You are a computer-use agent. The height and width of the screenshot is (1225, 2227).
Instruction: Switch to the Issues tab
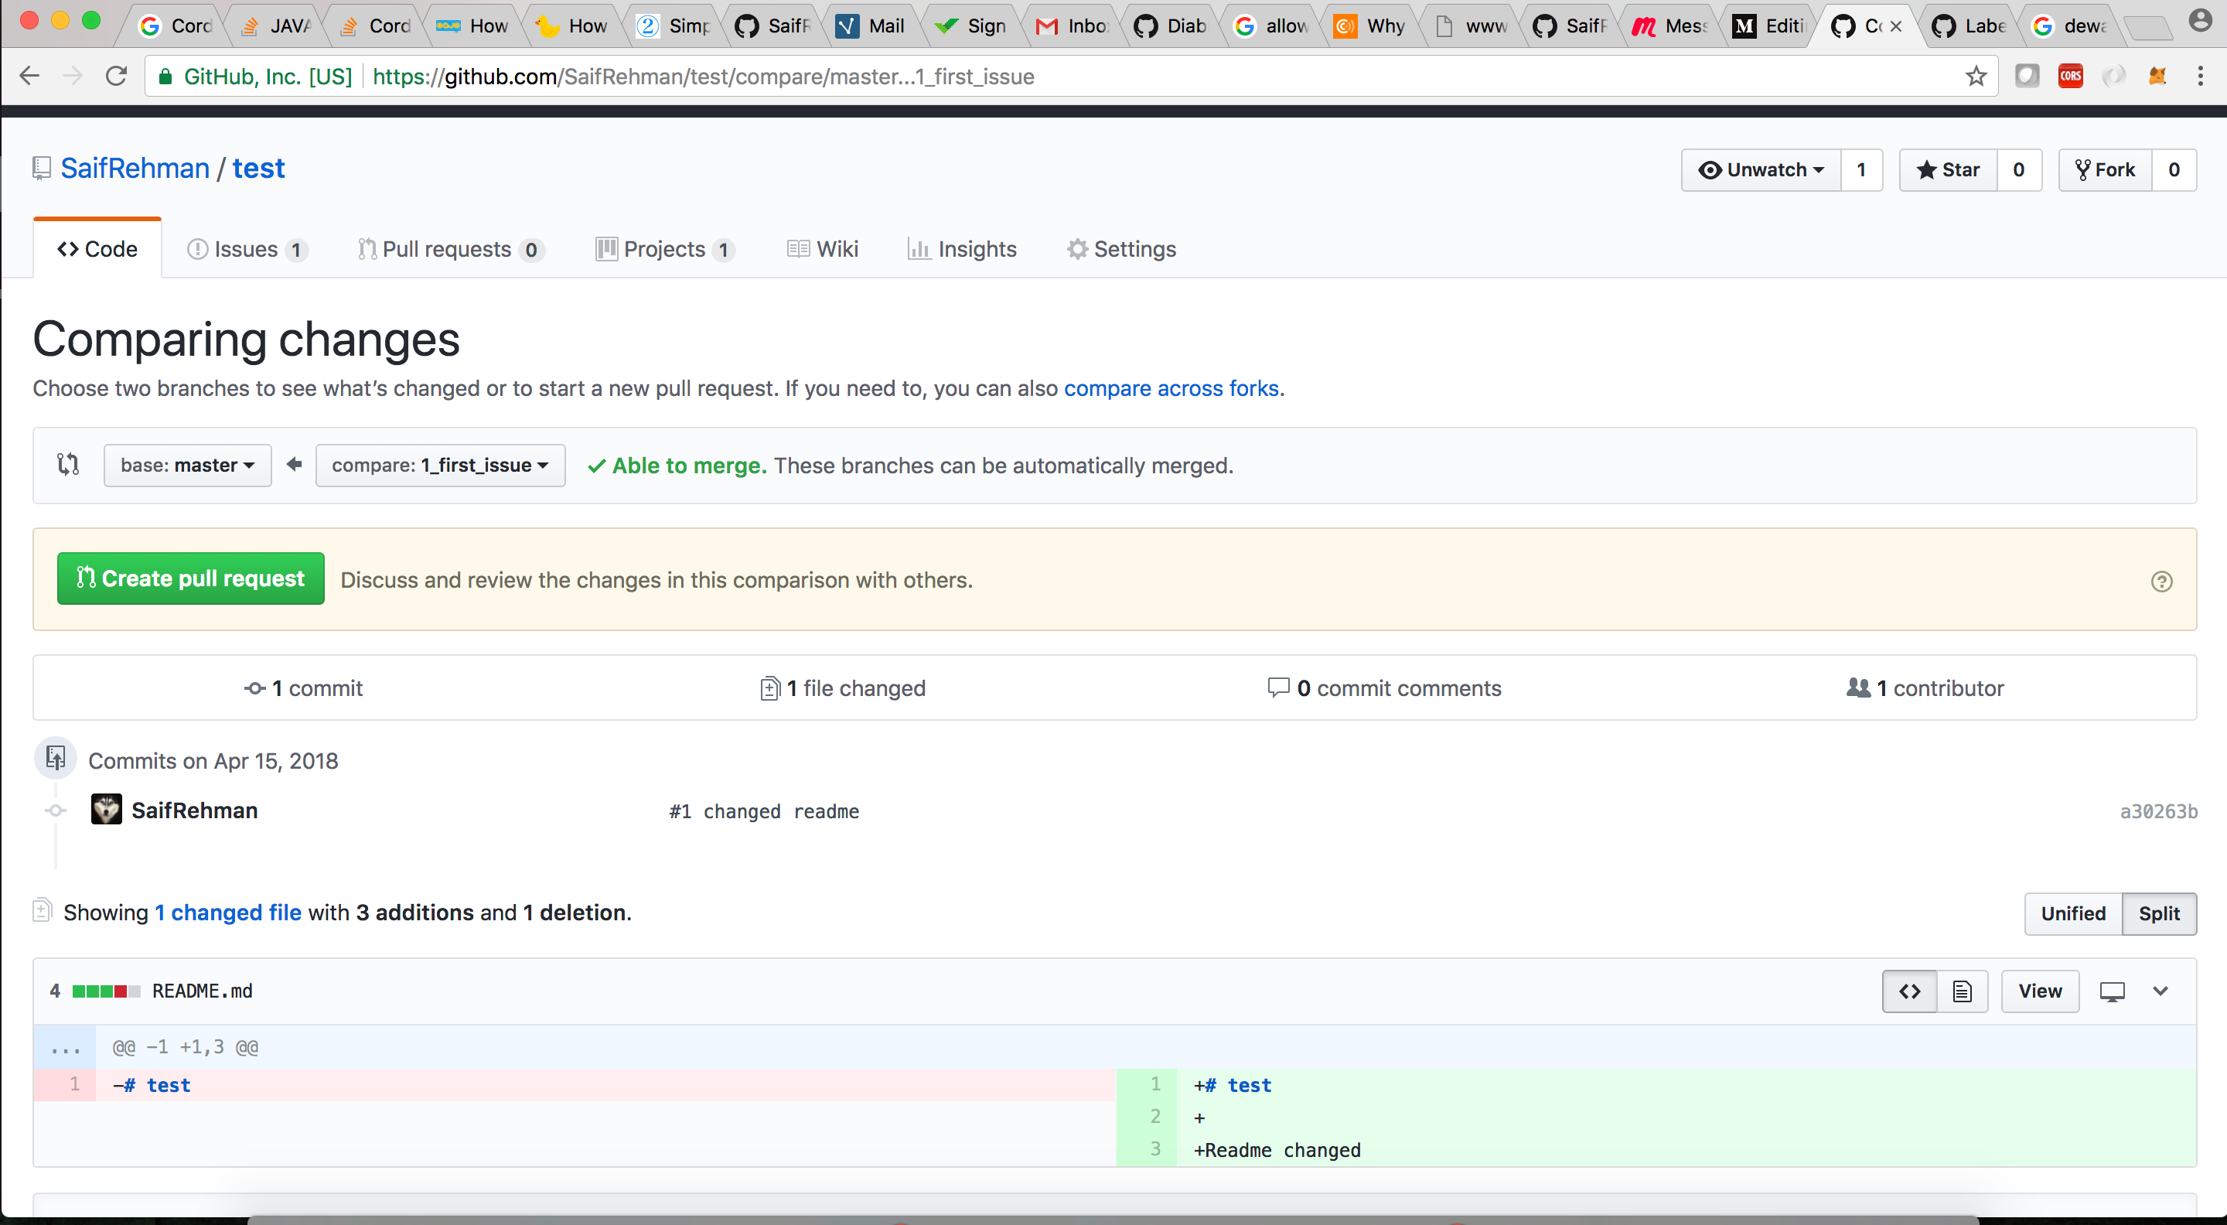tap(244, 249)
